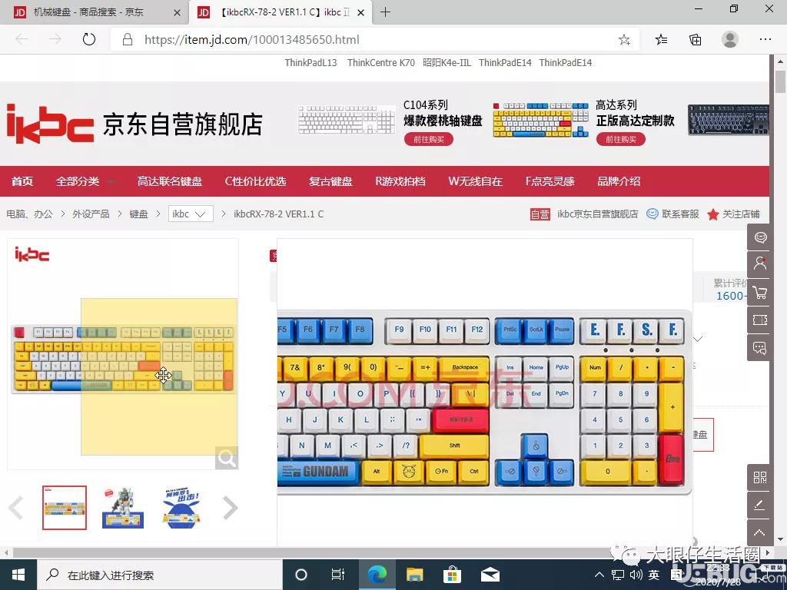Open W无线自在 menu item
The height and width of the screenshot is (590, 787).
pos(475,181)
